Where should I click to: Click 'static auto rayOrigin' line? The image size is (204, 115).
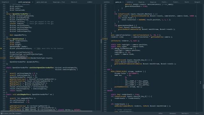[129, 45]
